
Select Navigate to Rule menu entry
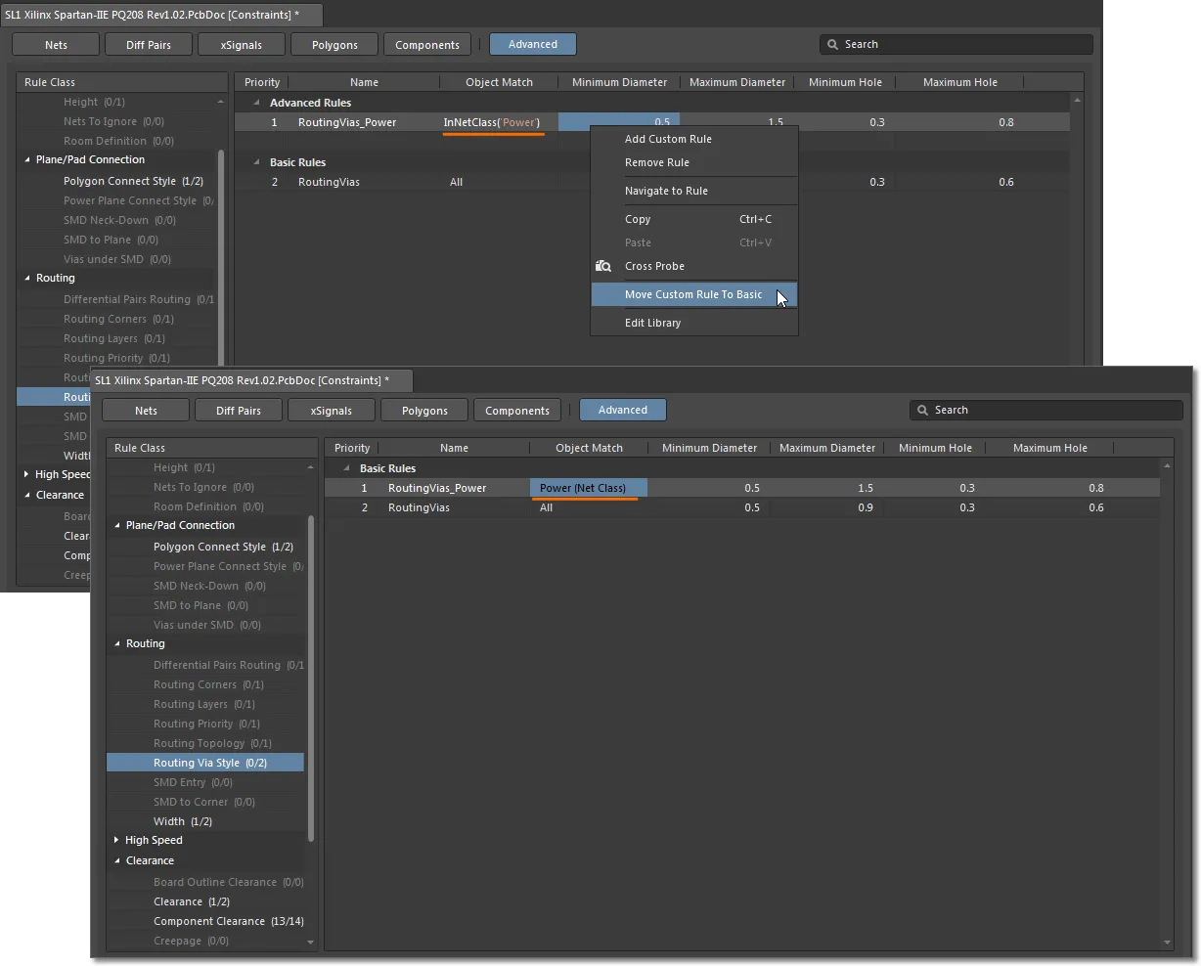pos(666,191)
